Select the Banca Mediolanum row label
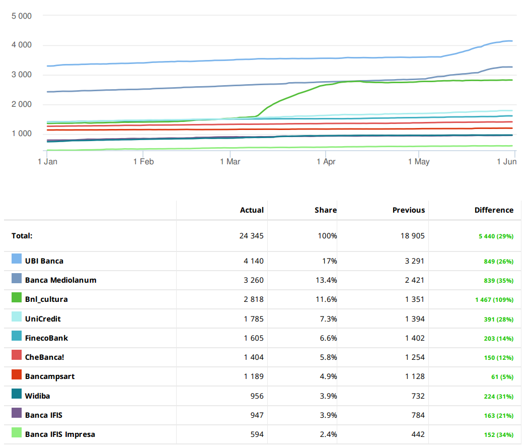 [x=60, y=280]
